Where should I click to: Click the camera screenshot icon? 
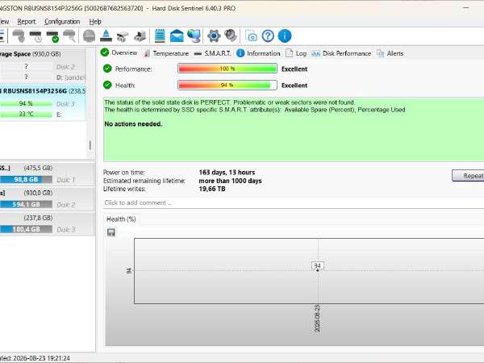pos(251,35)
